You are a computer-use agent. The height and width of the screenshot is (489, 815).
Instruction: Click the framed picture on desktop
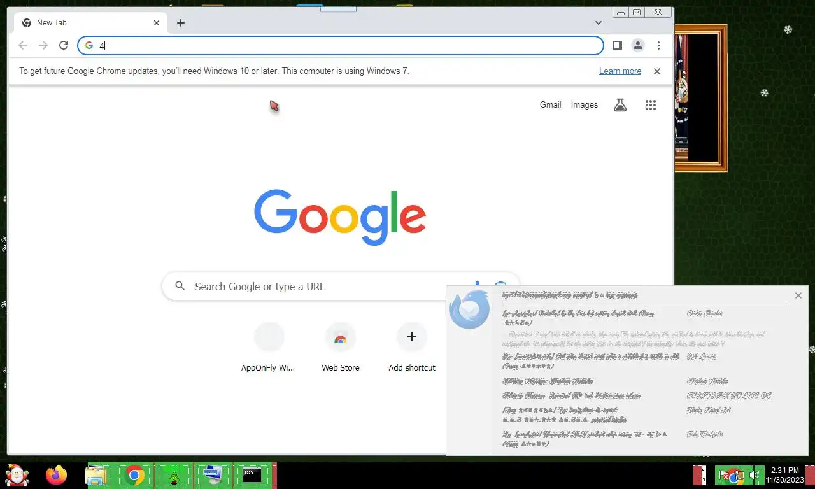click(700, 97)
